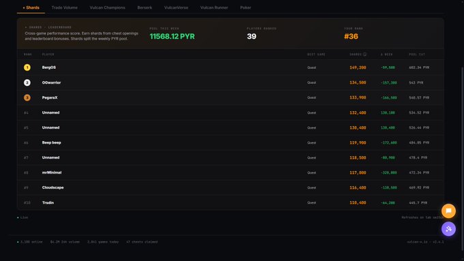Viewport: 464px width, 261px height.
Task: Open the VulcanVerse tab
Action: [176, 7]
